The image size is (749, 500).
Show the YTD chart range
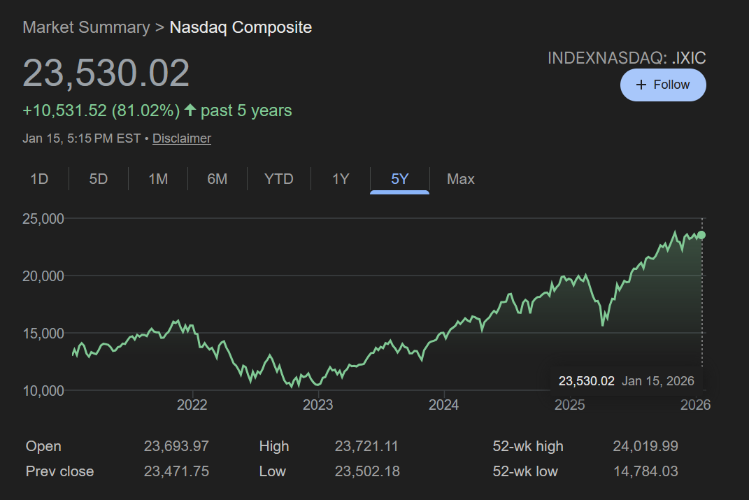[278, 179]
